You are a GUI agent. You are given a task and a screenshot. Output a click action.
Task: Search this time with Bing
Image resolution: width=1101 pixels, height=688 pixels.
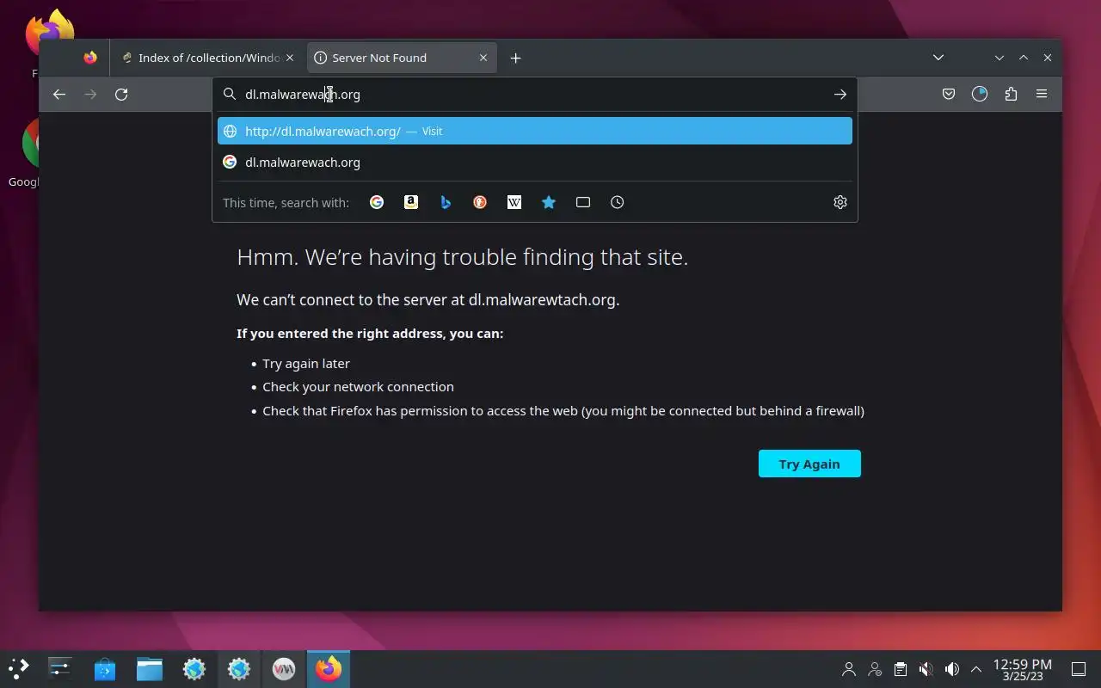pyautogui.click(x=446, y=202)
